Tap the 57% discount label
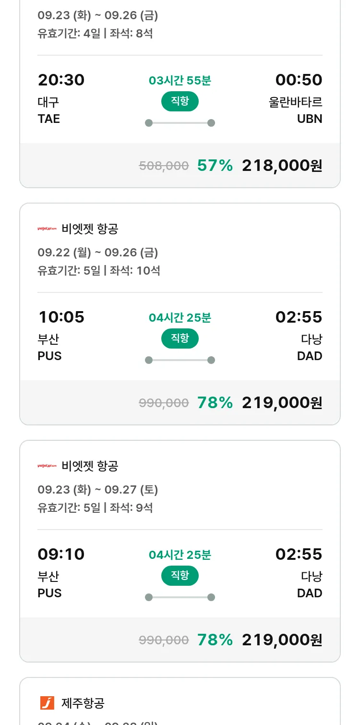 215,166
